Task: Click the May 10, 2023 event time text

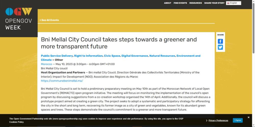Action: pos(85,64)
